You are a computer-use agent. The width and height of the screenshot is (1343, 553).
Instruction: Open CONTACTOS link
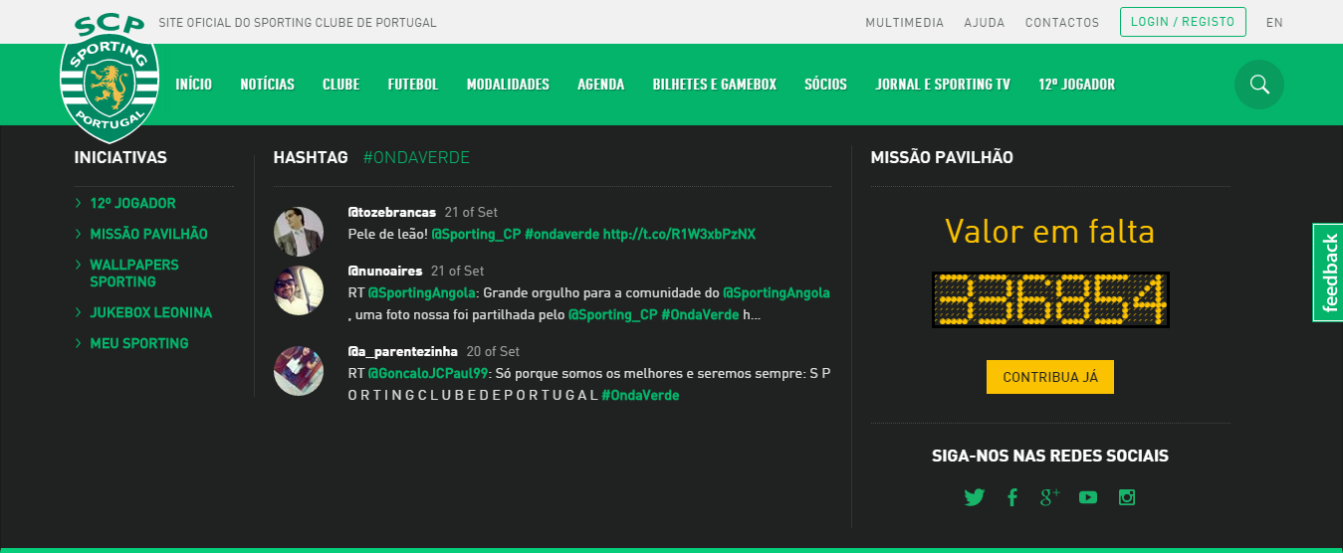[x=1062, y=23]
